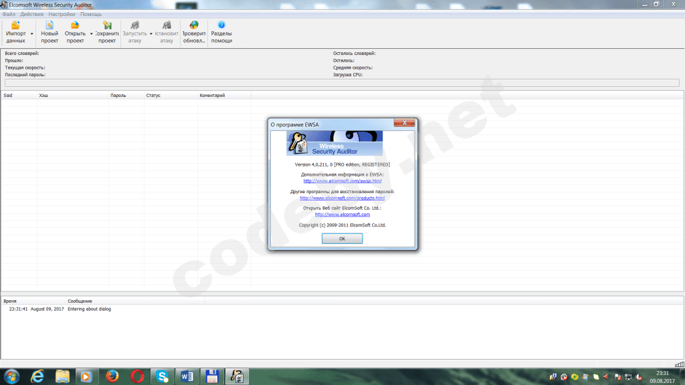Click the Stop attack toolbar icon
This screenshot has width=685, height=385.
coord(167,25)
